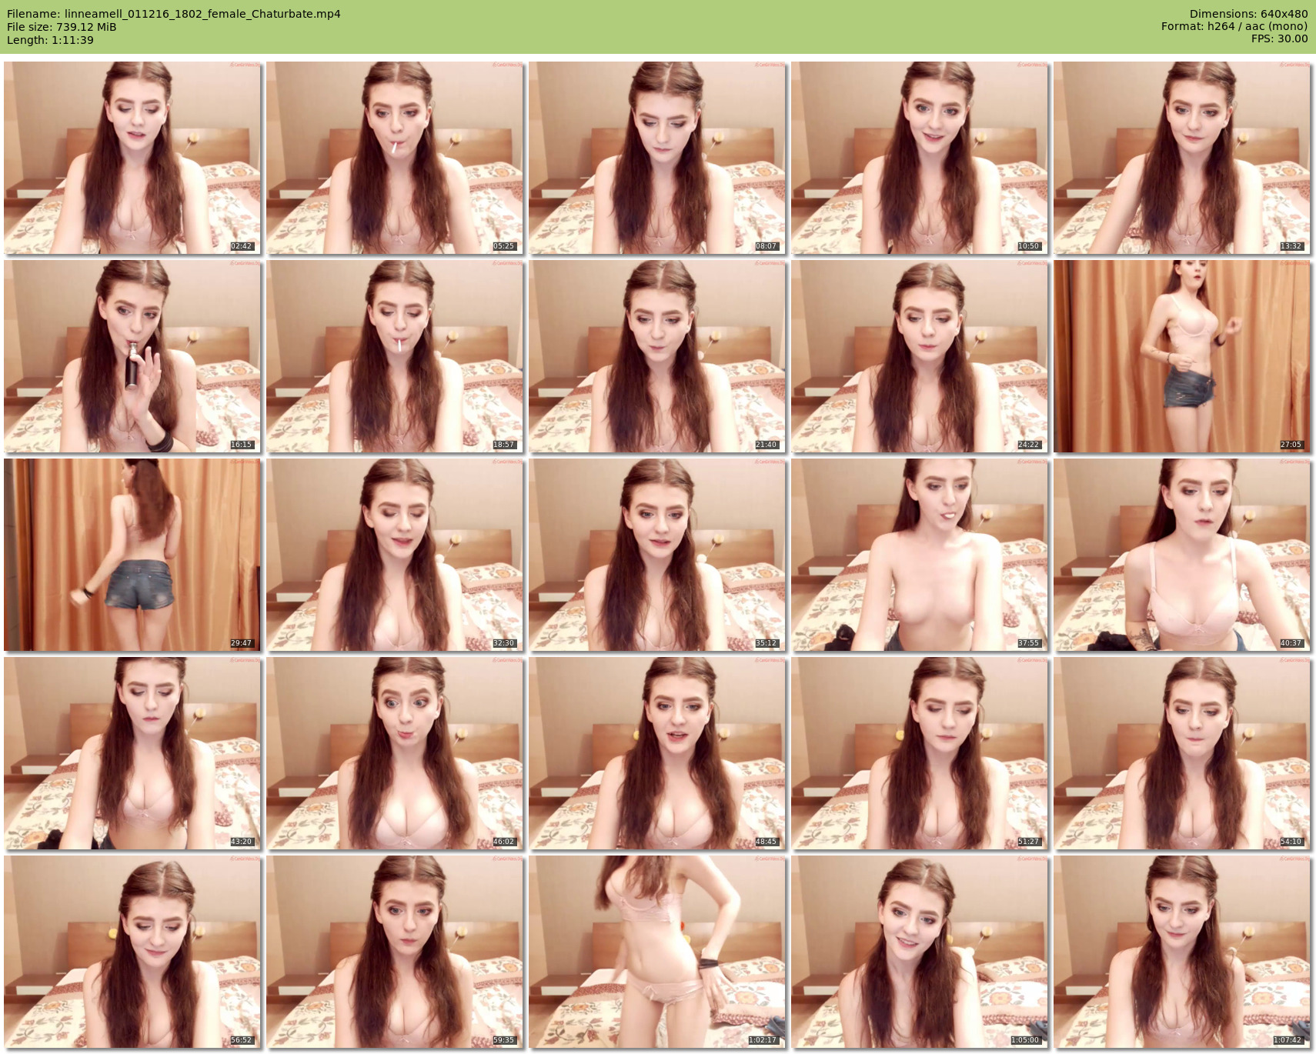This screenshot has width=1316, height=1054.
Task: Select the frame marked 05:25
Action: pyautogui.click(x=395, y=158)
